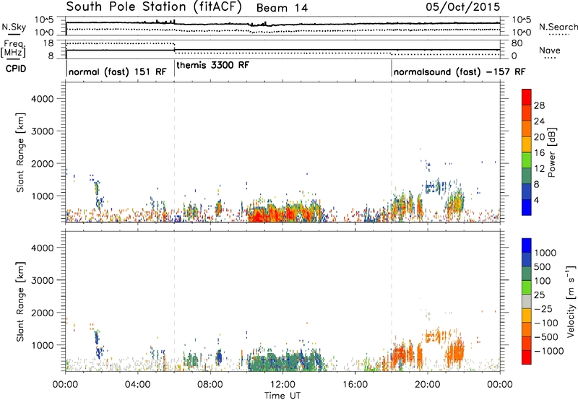This screenshot has width=578, height=400.
Task: Click the '-1000' tick on Velocity colorbar
Action: [548, 351]
